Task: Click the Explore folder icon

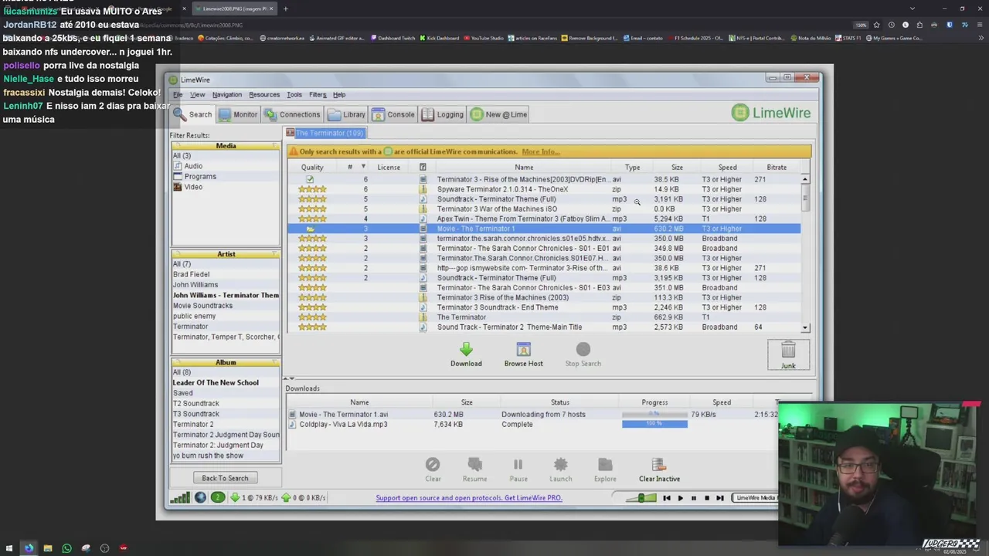Action: tap(605, 464)
